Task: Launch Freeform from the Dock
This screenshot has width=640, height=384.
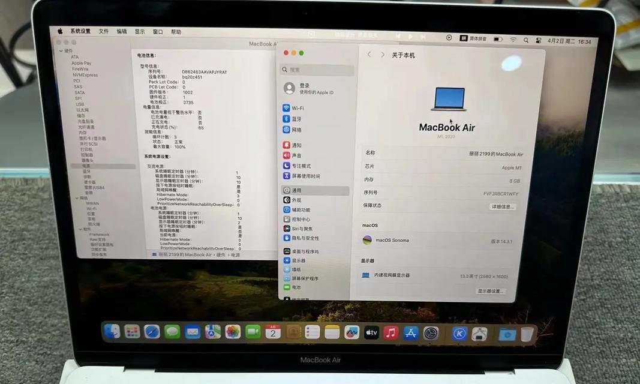Action: point(351,333)
